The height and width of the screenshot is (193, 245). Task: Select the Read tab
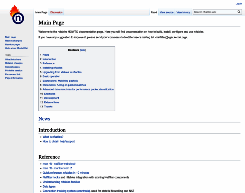coord(154,12)
